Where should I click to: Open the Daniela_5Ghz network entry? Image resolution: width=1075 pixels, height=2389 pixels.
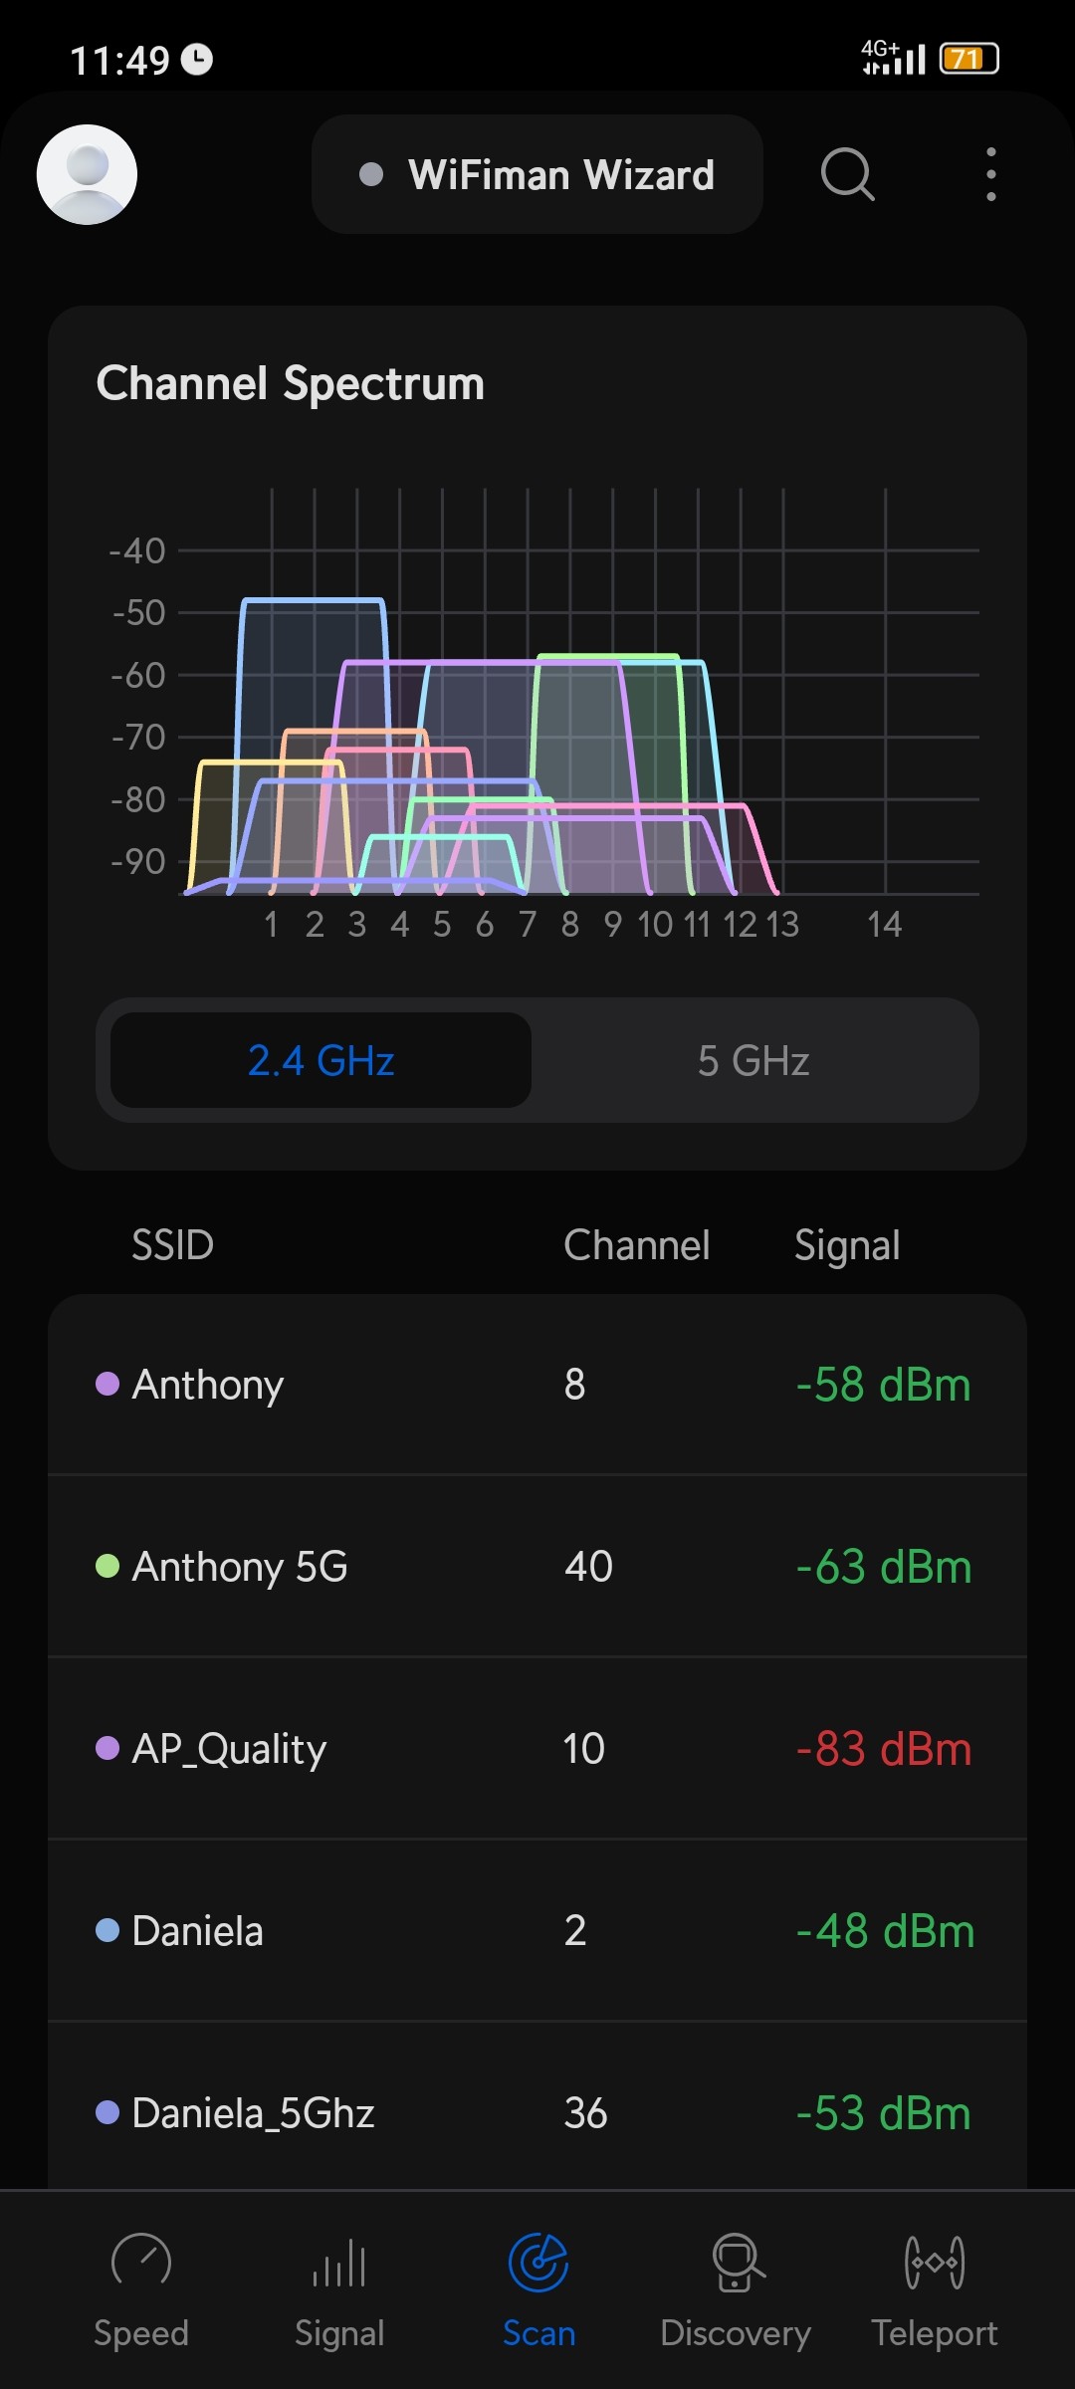(537, 2110)
